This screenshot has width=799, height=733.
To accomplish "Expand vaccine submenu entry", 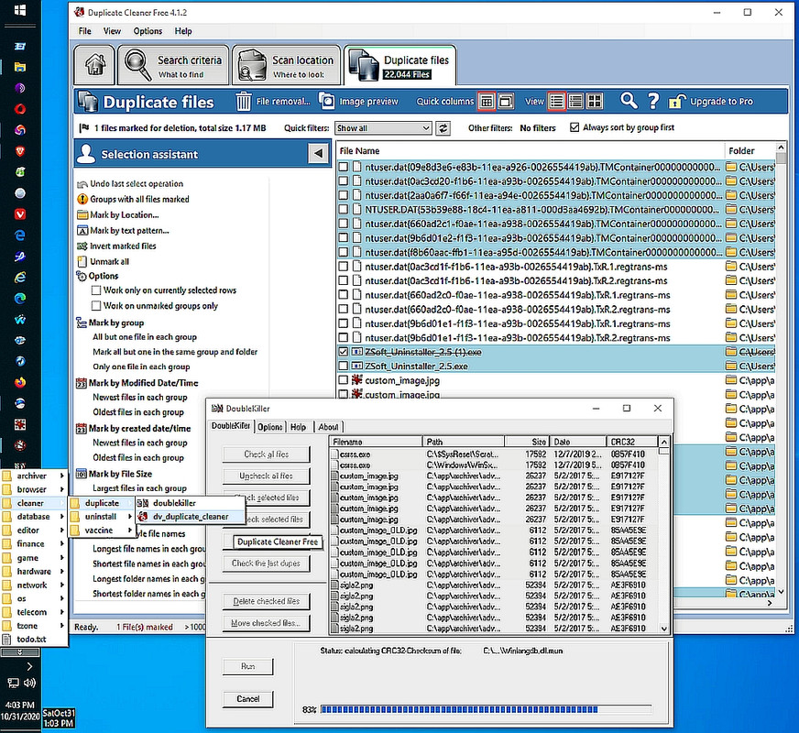I will (102, 531).
